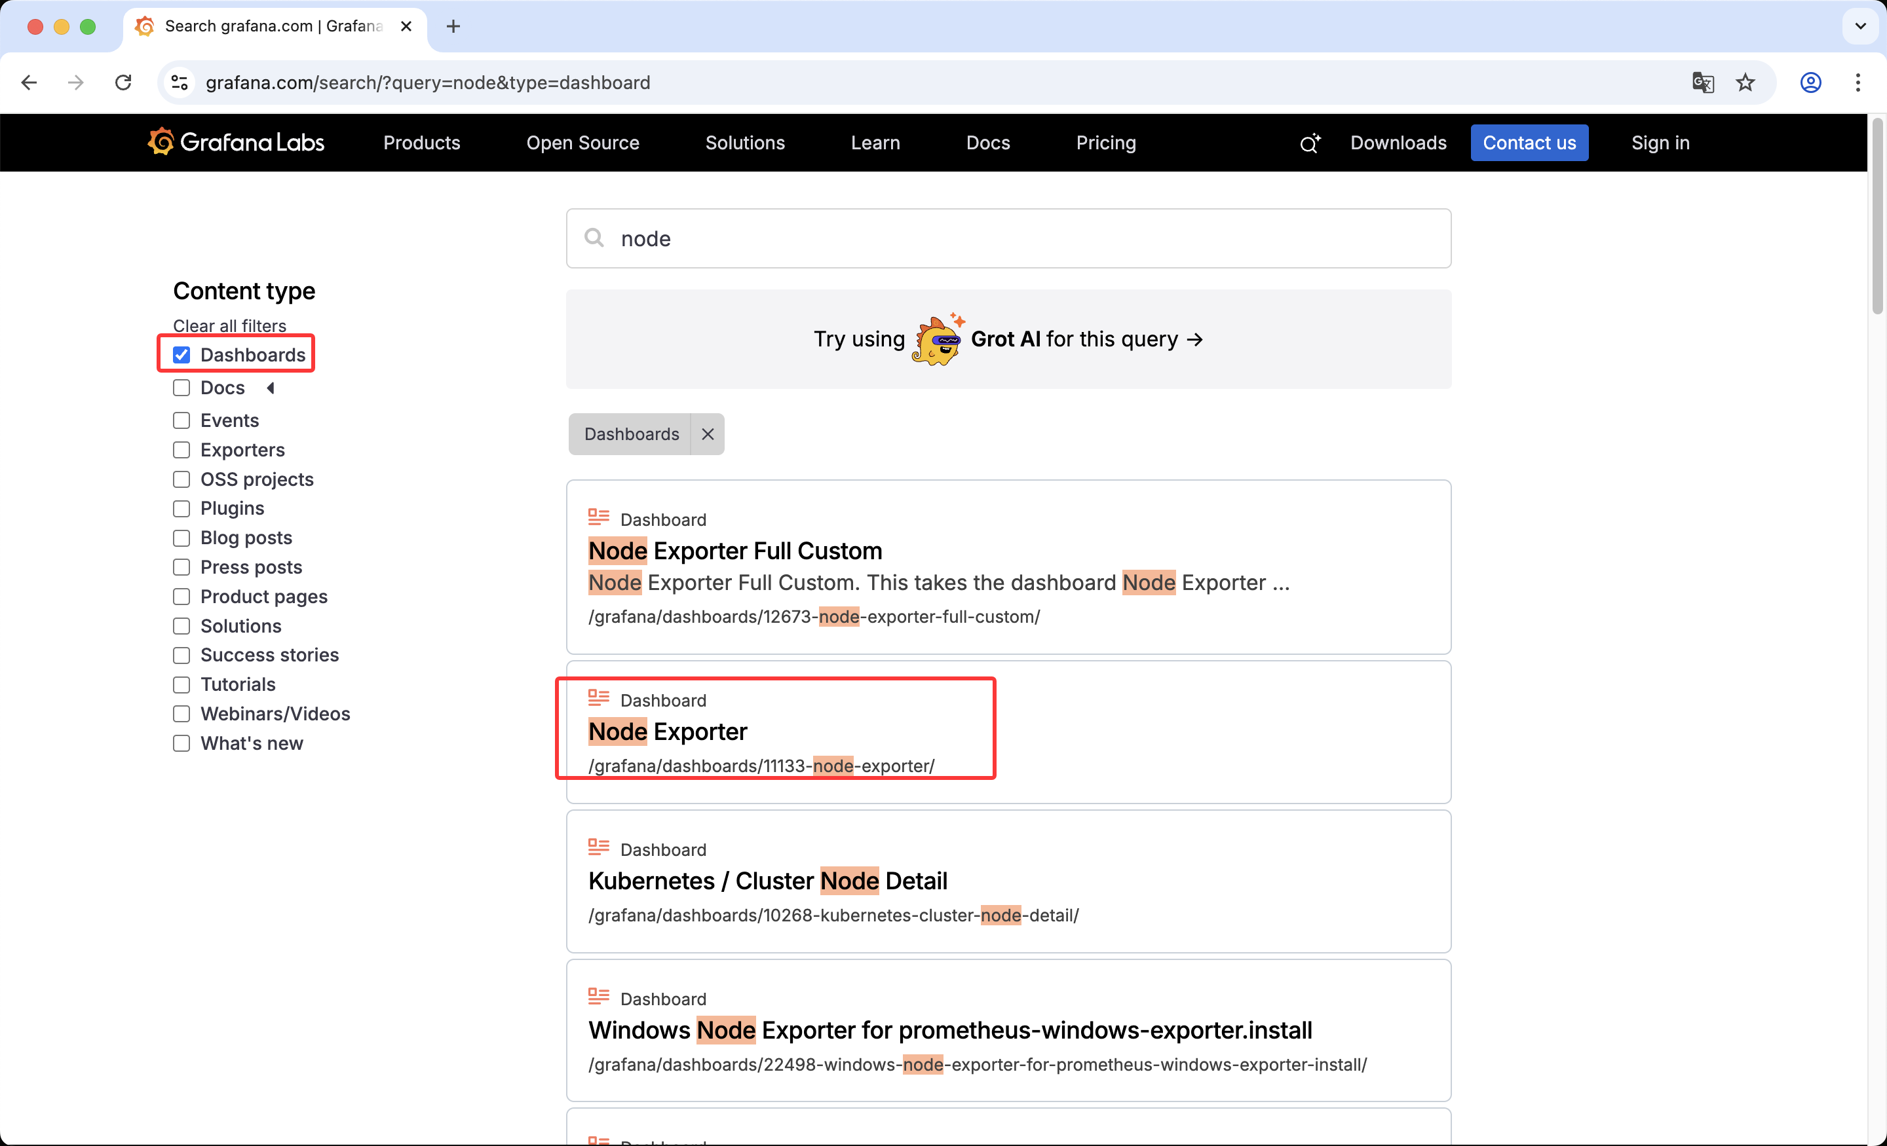The width and height of the screenshot is (1887, 1146).
Task: Click the search field containing node
Action: (1008, 238)
